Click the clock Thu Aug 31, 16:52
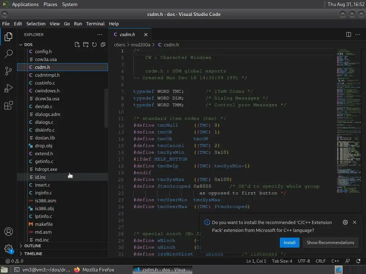Image resolution: width=366 pixels, height=274 pixels. [346, 4]
